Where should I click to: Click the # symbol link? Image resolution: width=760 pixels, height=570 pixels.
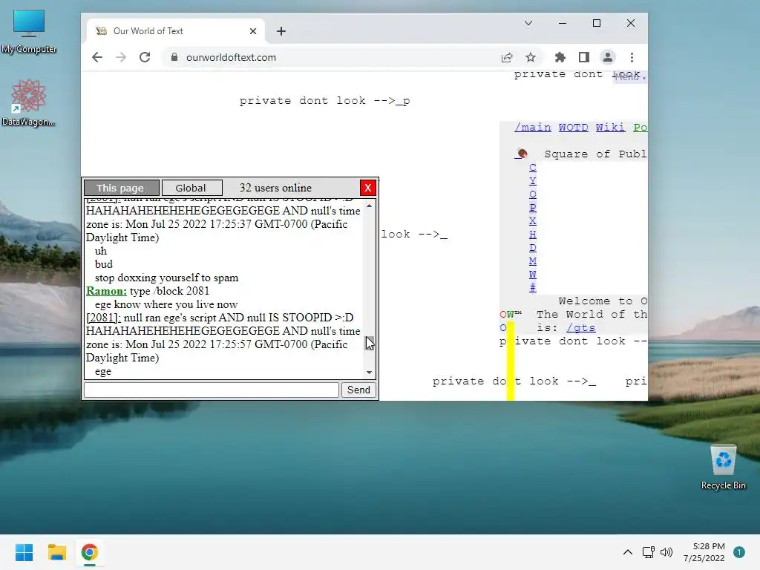[533, 287]
